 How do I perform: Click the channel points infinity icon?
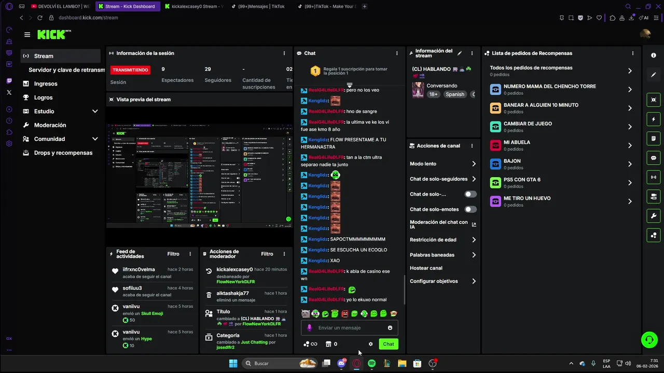tap(310, 344)
